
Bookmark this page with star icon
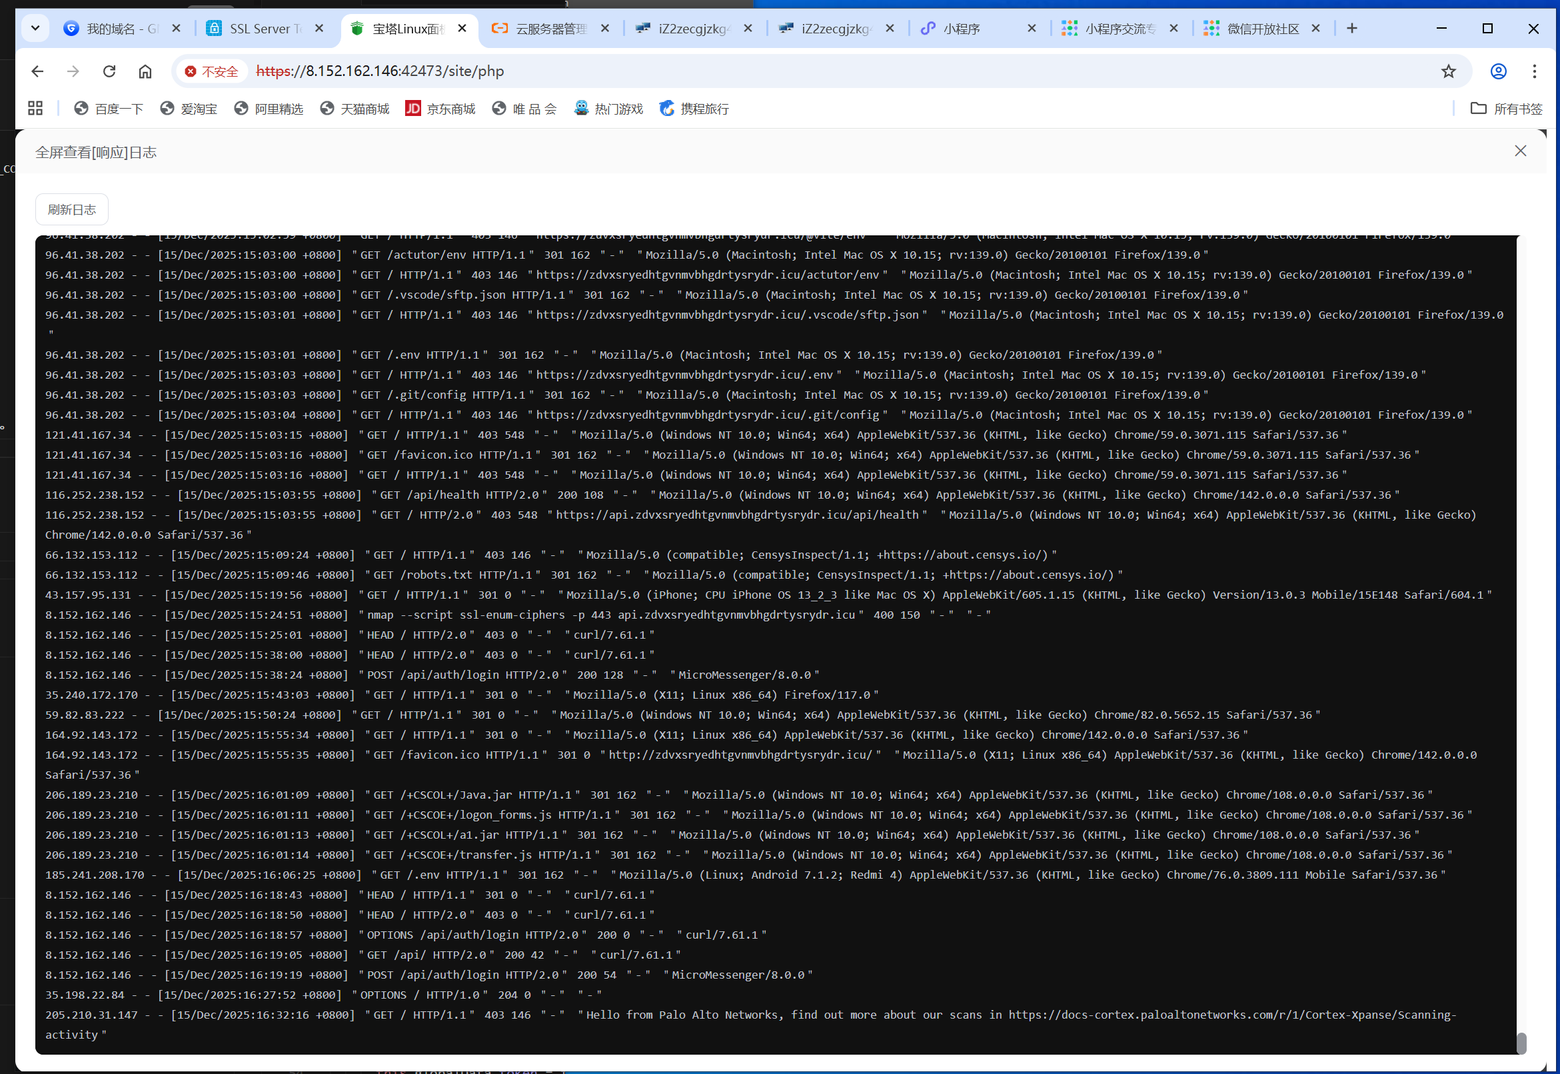1448,71
